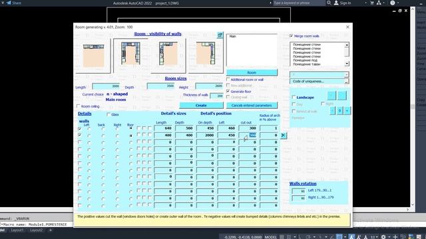Click the Left wall rotation input field
Viewport: 426px width, 239px height.
pos(299,191)
